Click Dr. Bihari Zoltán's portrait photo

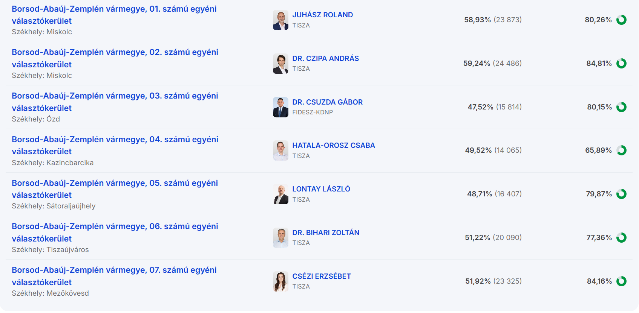(280, 238)
